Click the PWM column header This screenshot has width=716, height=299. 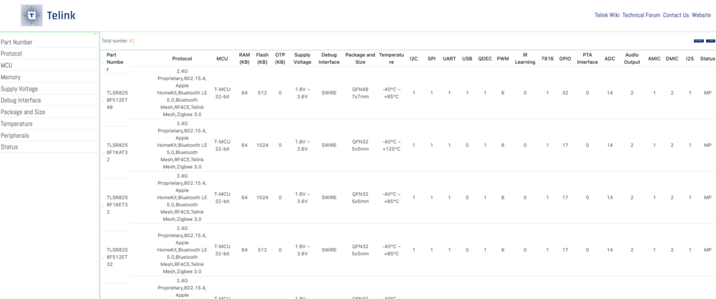tap(502, 59)
